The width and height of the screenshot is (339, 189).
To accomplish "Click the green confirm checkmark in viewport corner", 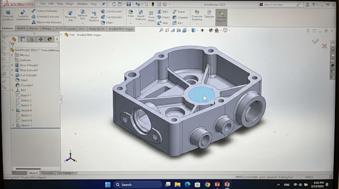I will (315, 41).
